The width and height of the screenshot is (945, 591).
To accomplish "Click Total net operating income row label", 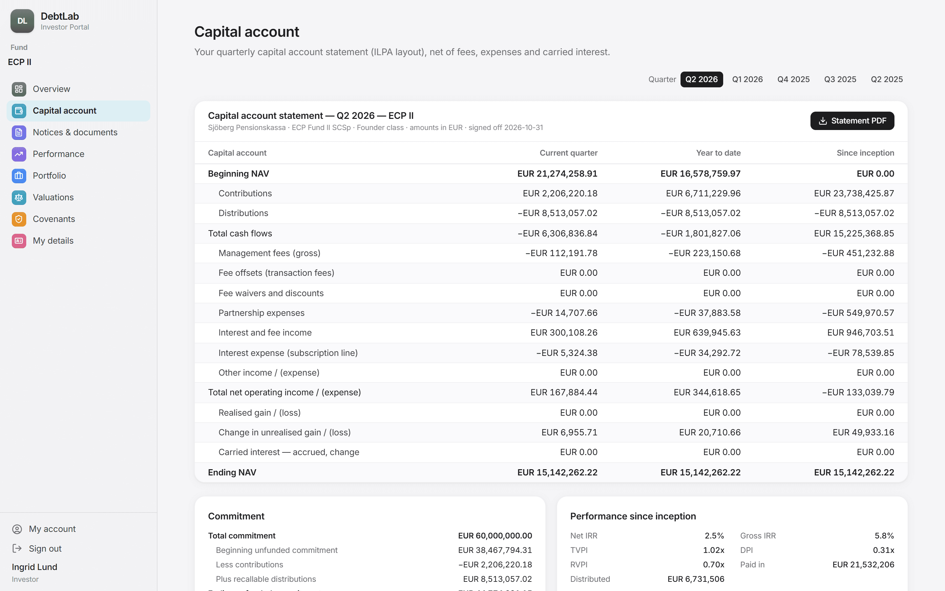I will pos(284,392).
